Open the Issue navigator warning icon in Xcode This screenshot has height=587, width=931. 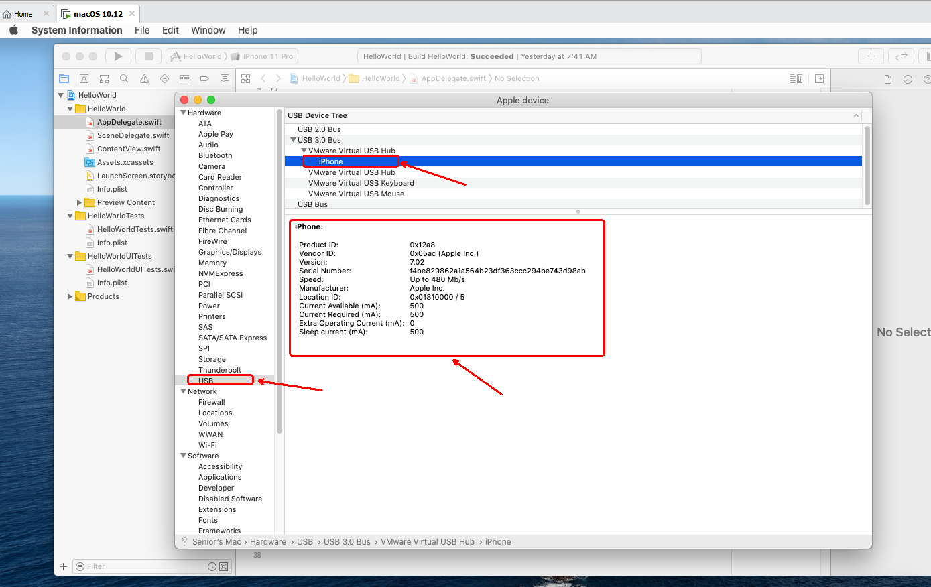coord(144,78)
